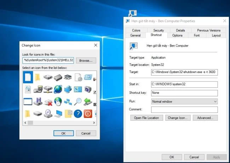This screenshot has width=230, height=163.
Task: Click the Open File Location button
Action: (146, 118)
